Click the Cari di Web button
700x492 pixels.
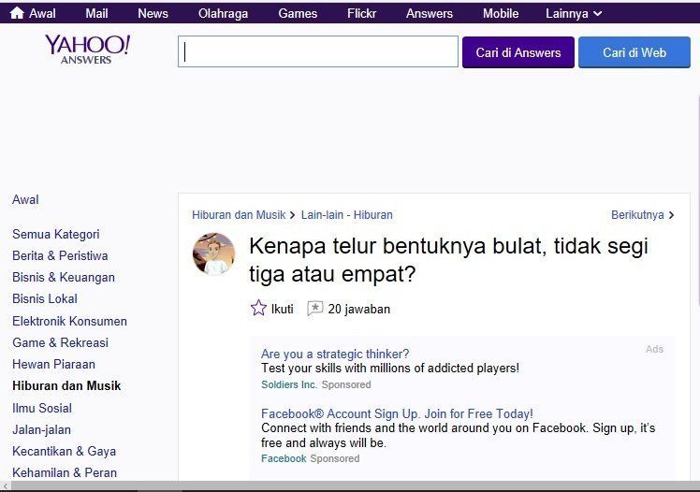[x=634, y=52]
